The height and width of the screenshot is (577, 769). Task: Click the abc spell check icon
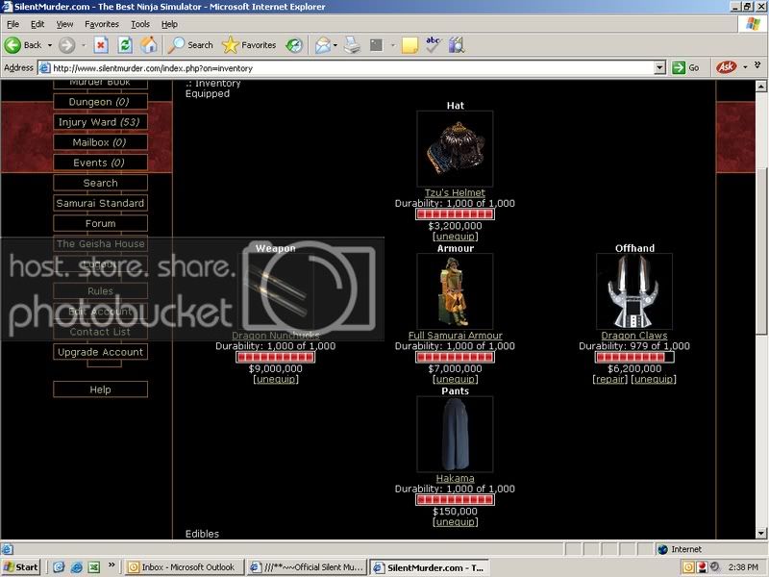[433, 44]
